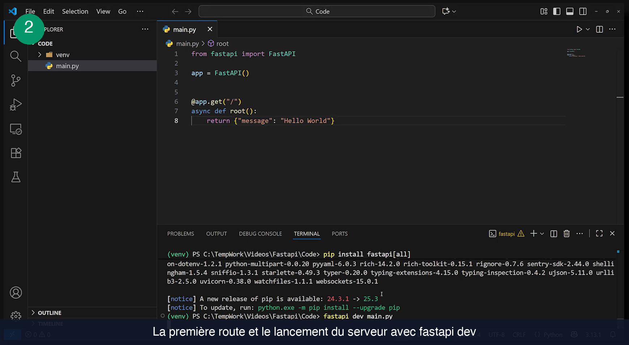Click the "Hello World" string in code
Viewport: 629px width, 345px height.
coord(306,121)
